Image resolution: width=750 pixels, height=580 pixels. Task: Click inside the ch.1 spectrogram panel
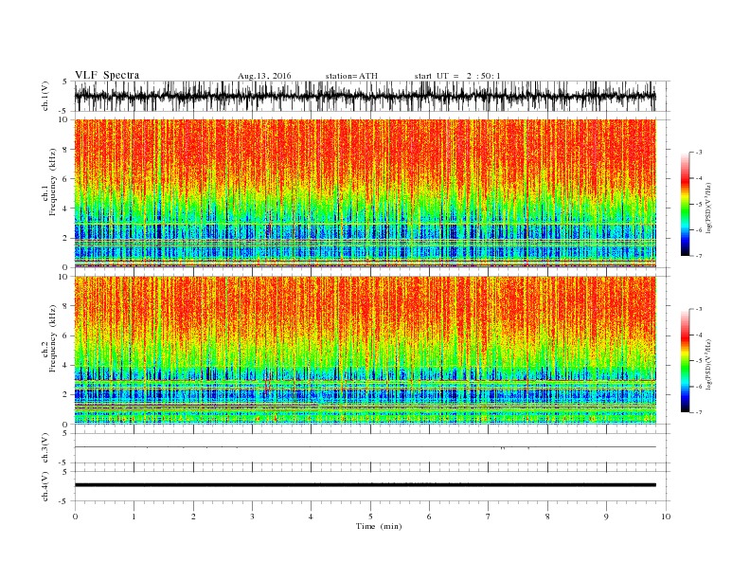click(x=366, y=193)
